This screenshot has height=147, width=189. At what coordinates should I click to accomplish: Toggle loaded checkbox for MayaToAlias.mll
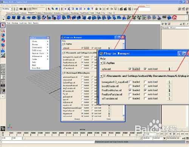tap(82, 111)
